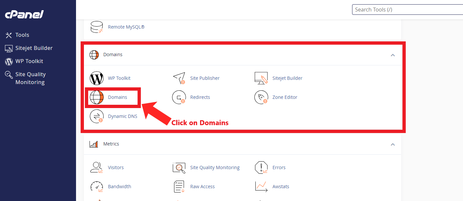Open the Remote MySQL® link
This screenshot has height=201, width=463.
[126, 27]
